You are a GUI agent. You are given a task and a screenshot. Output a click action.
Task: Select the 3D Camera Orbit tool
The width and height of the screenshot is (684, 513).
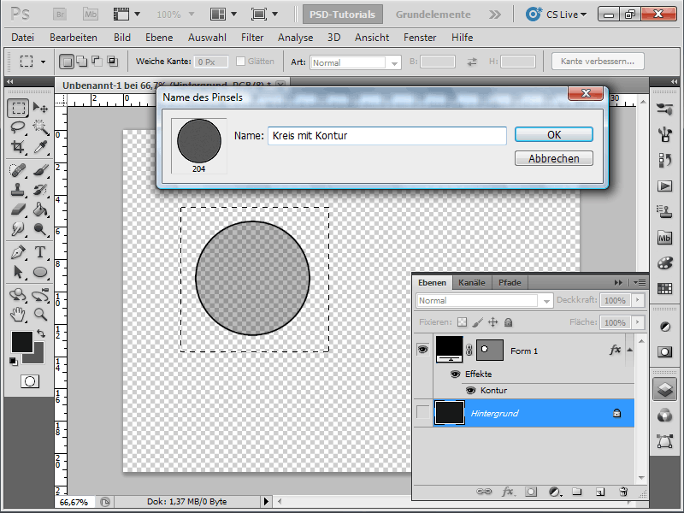pyautogui.click(x=40, y=295)
